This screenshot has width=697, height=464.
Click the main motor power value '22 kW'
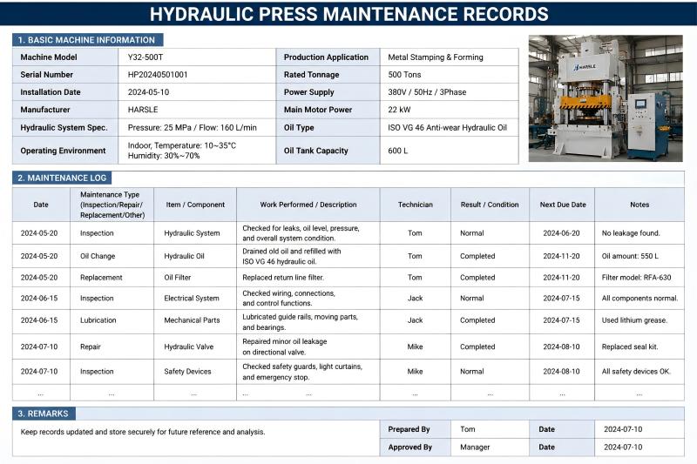[x=399, y=110]
